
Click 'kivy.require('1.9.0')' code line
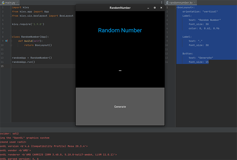tap(28, 24)
